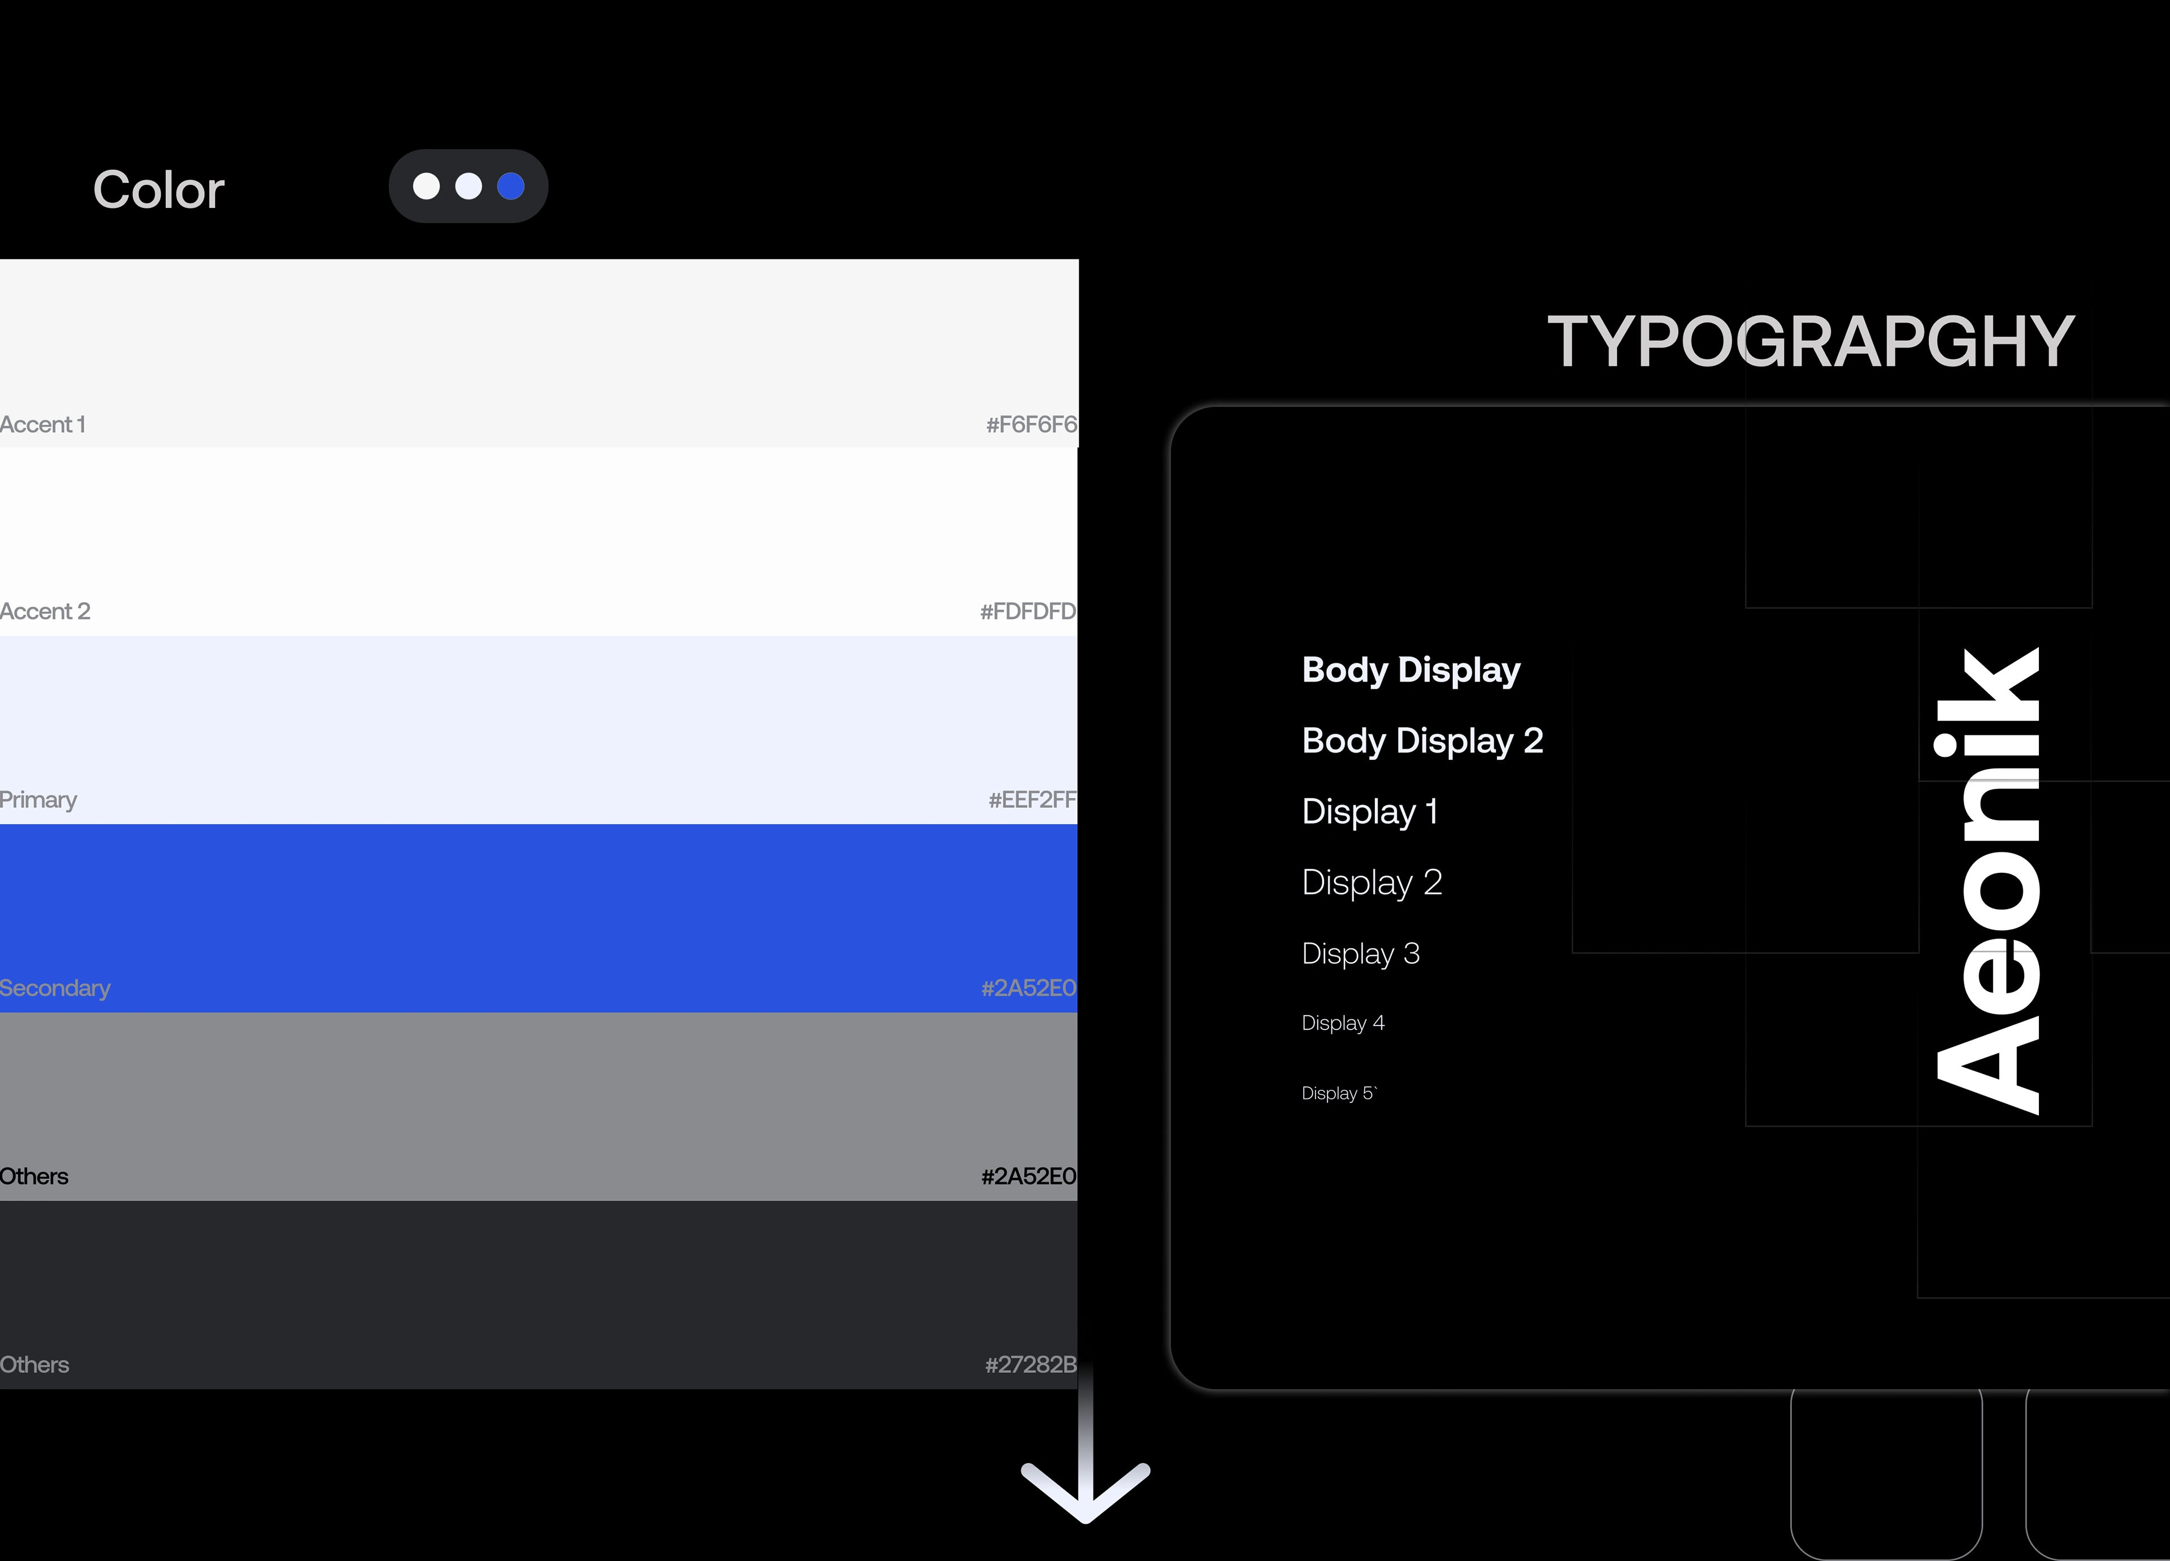2170x1561 pixels.
Task: Click the blue dot in the color pill
Action: pos(511,186)
